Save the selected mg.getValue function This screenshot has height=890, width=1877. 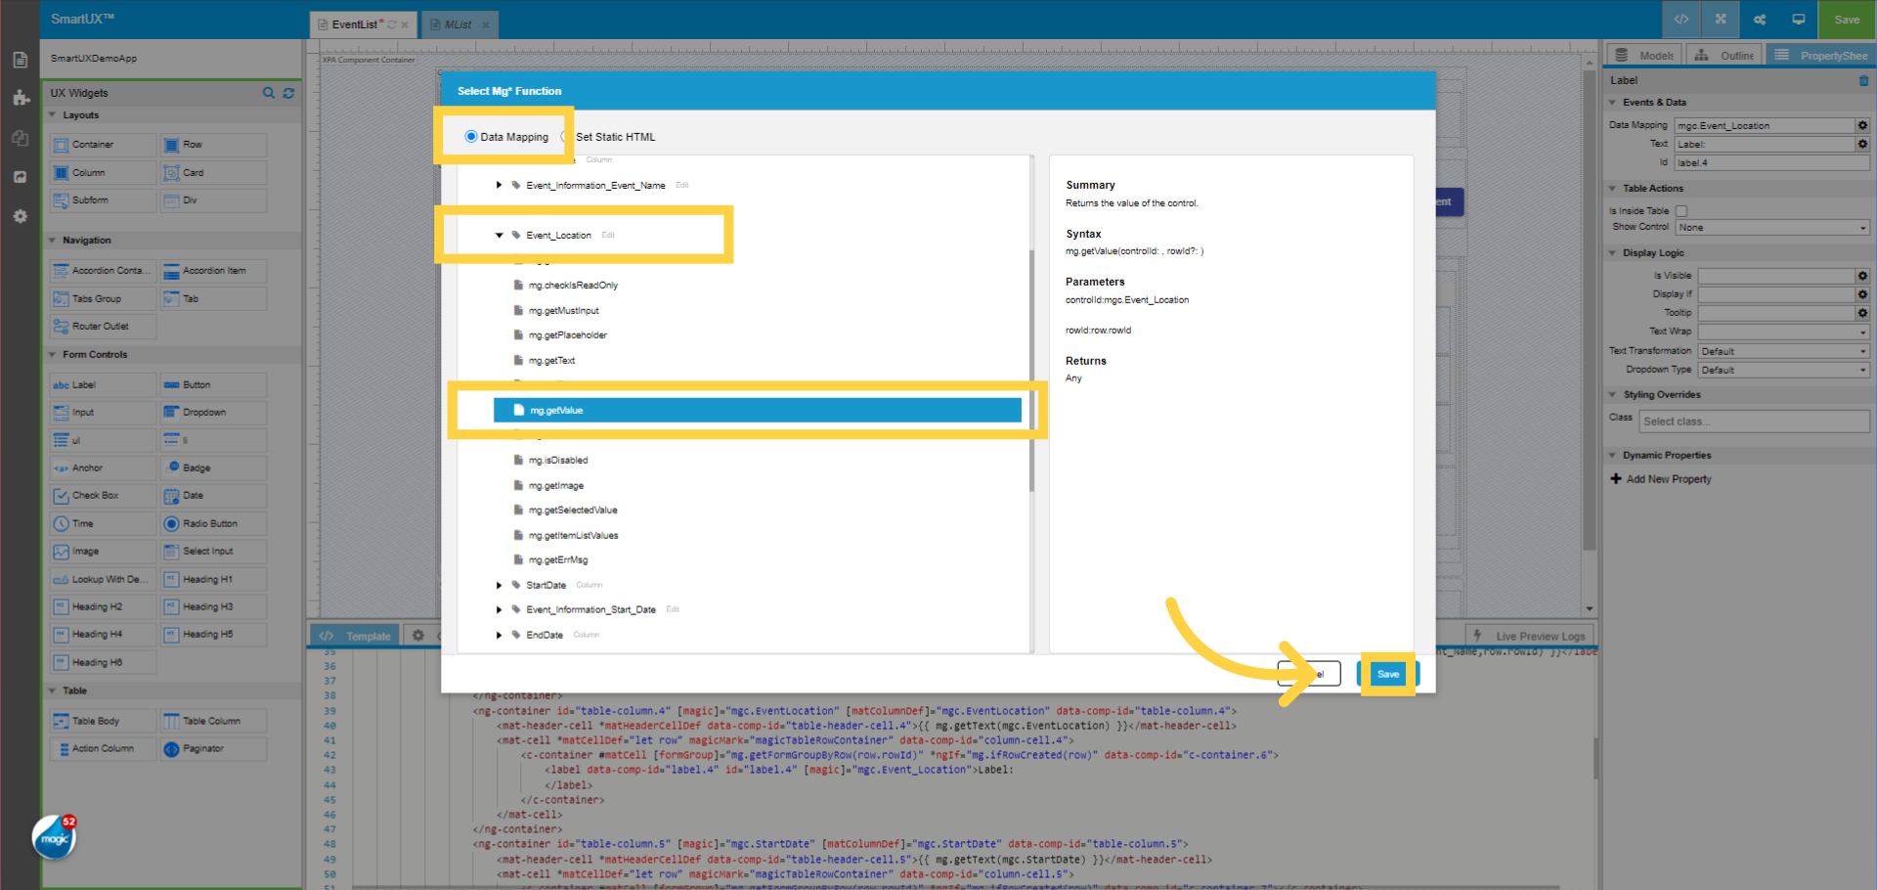[x=1387, y=673]
